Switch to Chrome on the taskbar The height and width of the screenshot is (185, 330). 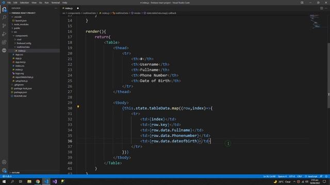(x=38, y=181)
